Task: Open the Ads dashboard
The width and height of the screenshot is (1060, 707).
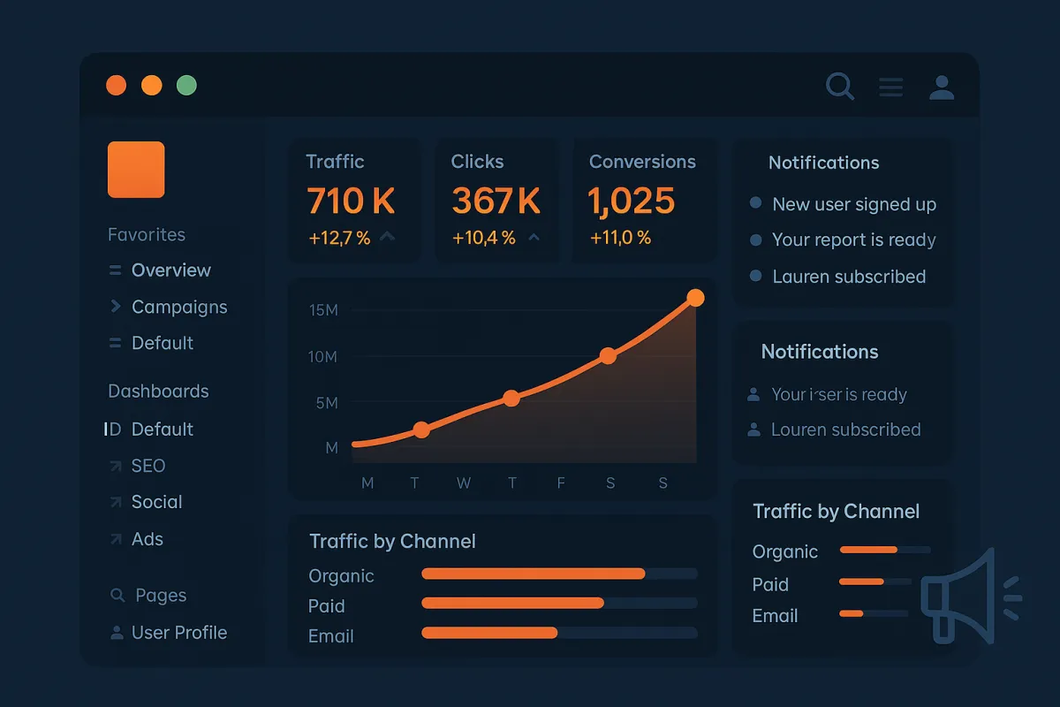Action: tap(148, 539)
